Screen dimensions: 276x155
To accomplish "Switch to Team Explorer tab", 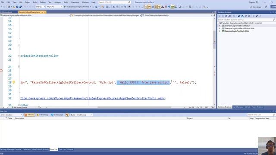I will point(258,107).
